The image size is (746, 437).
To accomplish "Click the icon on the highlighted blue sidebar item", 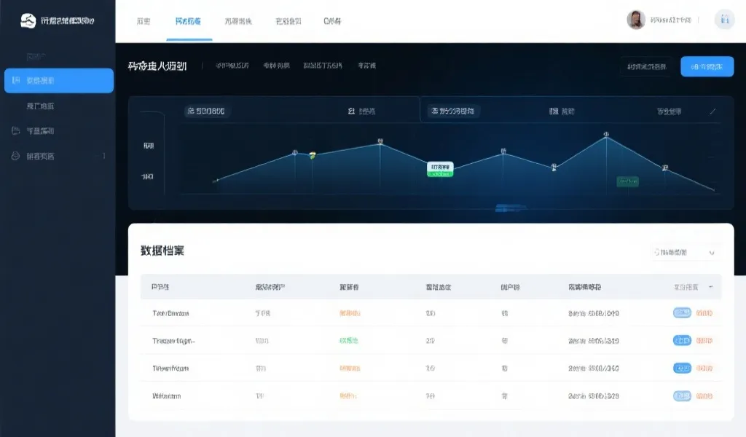I will coord(15,80).
